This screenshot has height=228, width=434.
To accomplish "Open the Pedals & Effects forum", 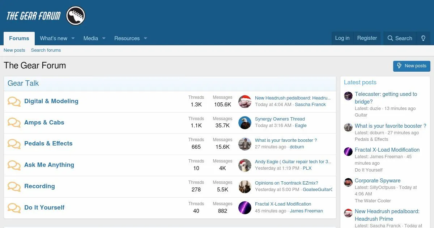I will [48, 143].
